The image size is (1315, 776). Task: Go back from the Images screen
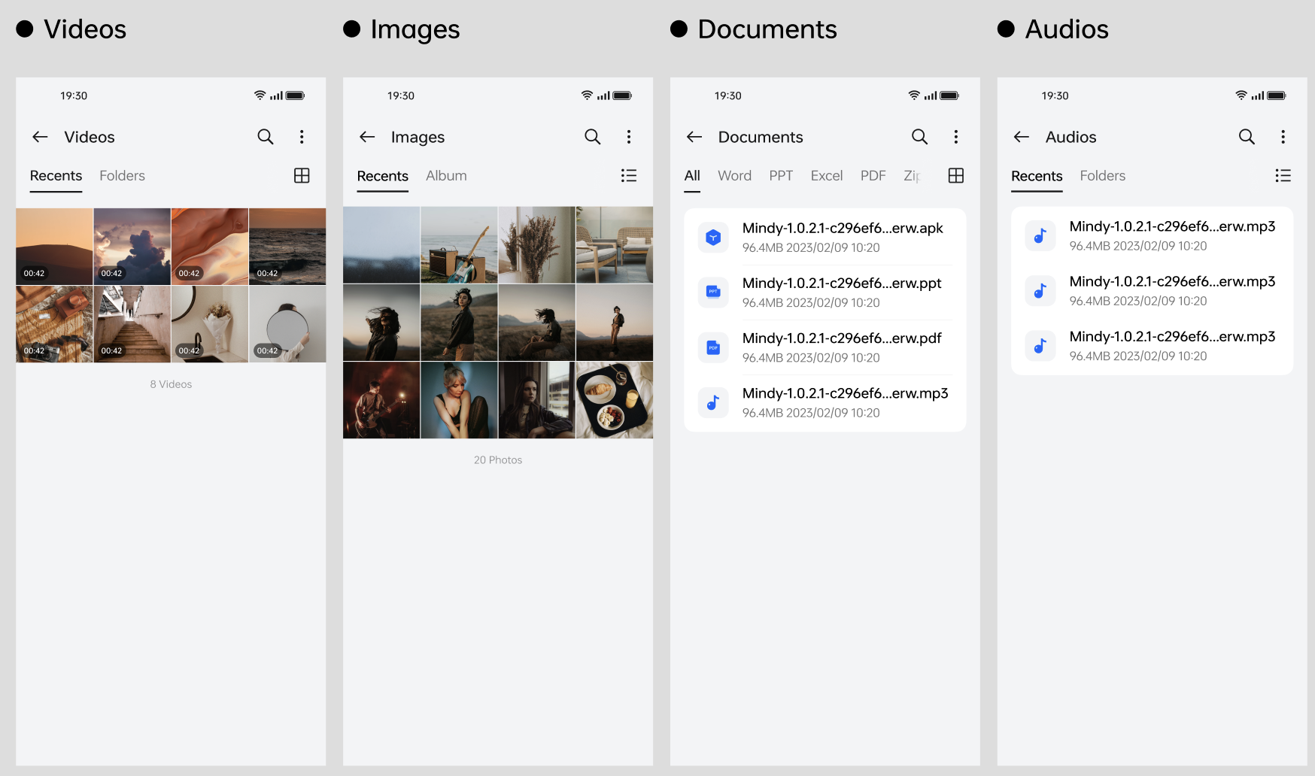pos(367,137)
